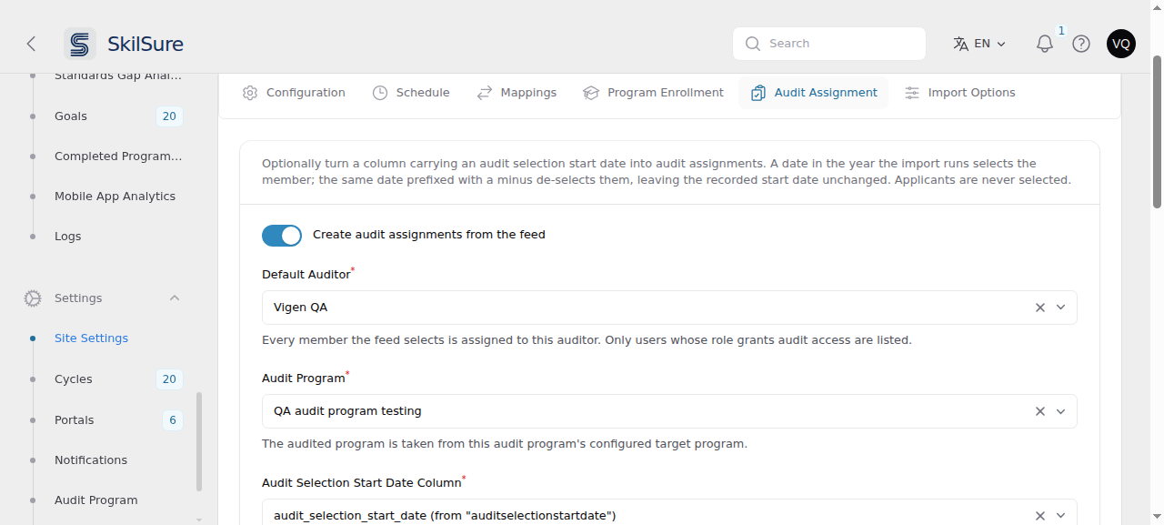Click the Cycles count badge 20
This screenshot has height=525, width=1164.
[x=169, y=379]
